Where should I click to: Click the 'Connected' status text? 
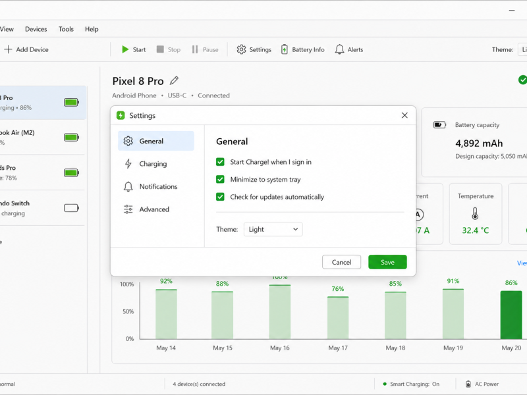[x=213, y=95]
